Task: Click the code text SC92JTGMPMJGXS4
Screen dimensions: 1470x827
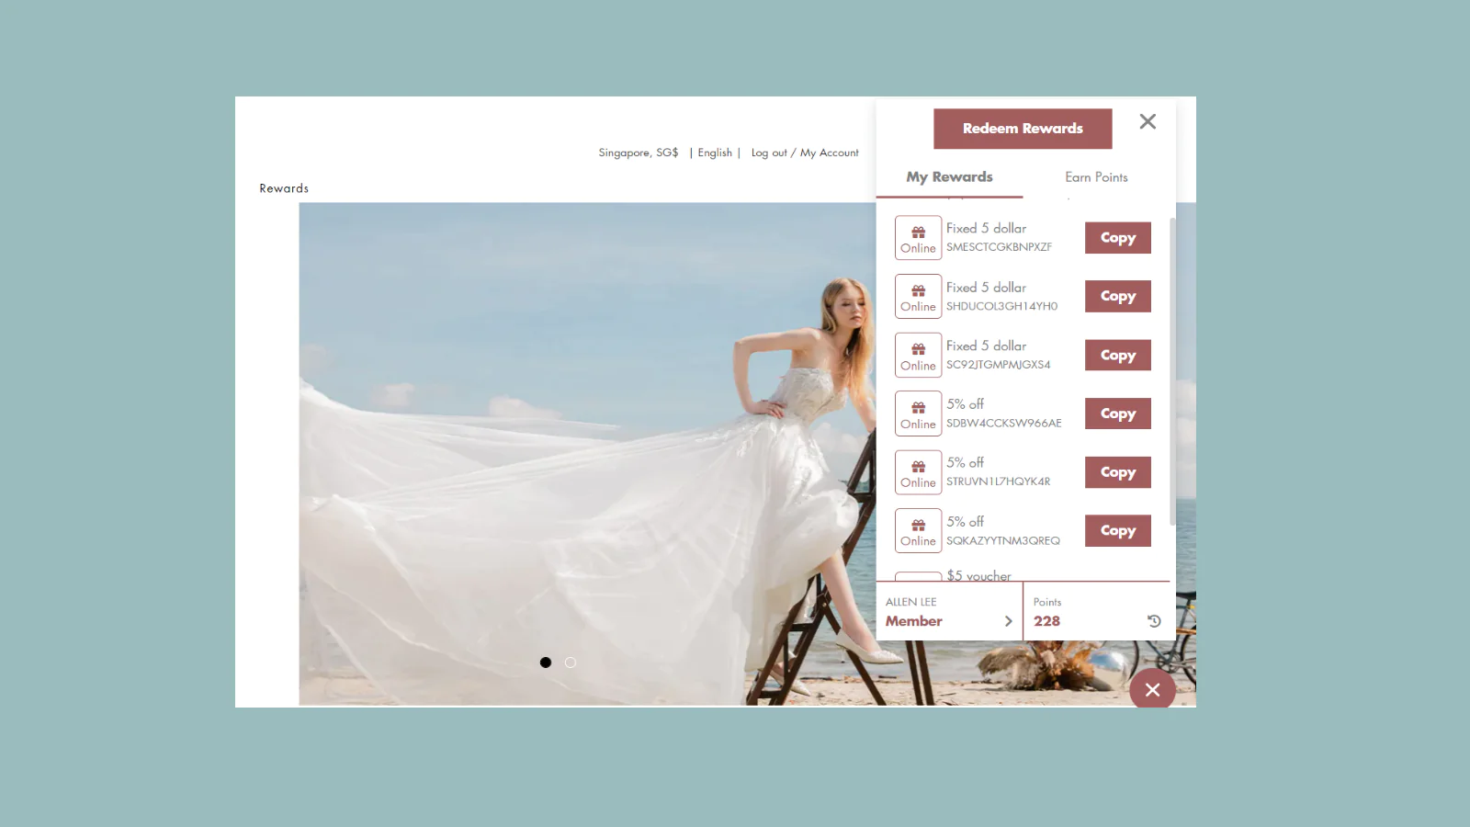Action: pos(999,365)
